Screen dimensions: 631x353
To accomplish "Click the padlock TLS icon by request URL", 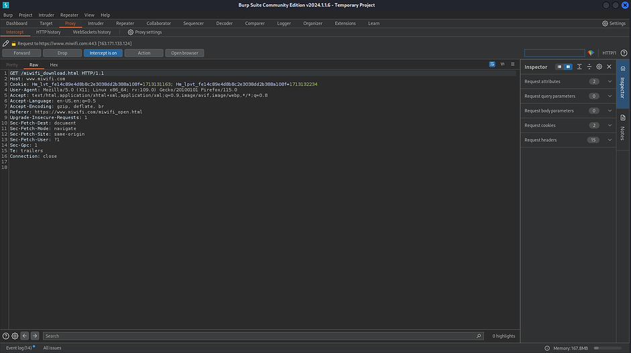I will (13, 44).
